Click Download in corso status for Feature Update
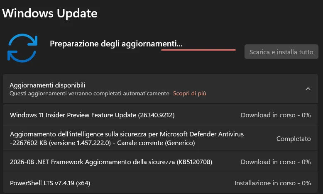323x194 pixels. click(x=276, y=115)
